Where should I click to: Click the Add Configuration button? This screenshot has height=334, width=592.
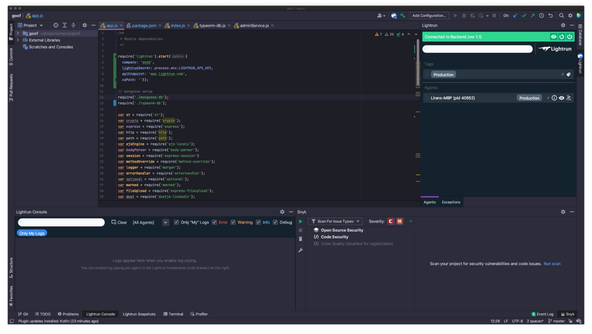pos(429,15)
